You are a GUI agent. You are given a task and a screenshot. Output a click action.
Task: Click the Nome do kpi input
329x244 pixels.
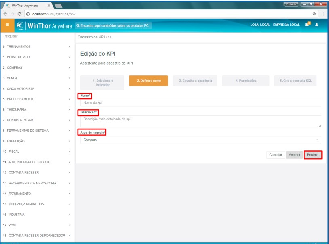click(200, 102)
